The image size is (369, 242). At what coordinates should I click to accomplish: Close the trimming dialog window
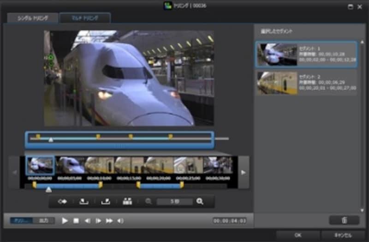coord(360,6)
